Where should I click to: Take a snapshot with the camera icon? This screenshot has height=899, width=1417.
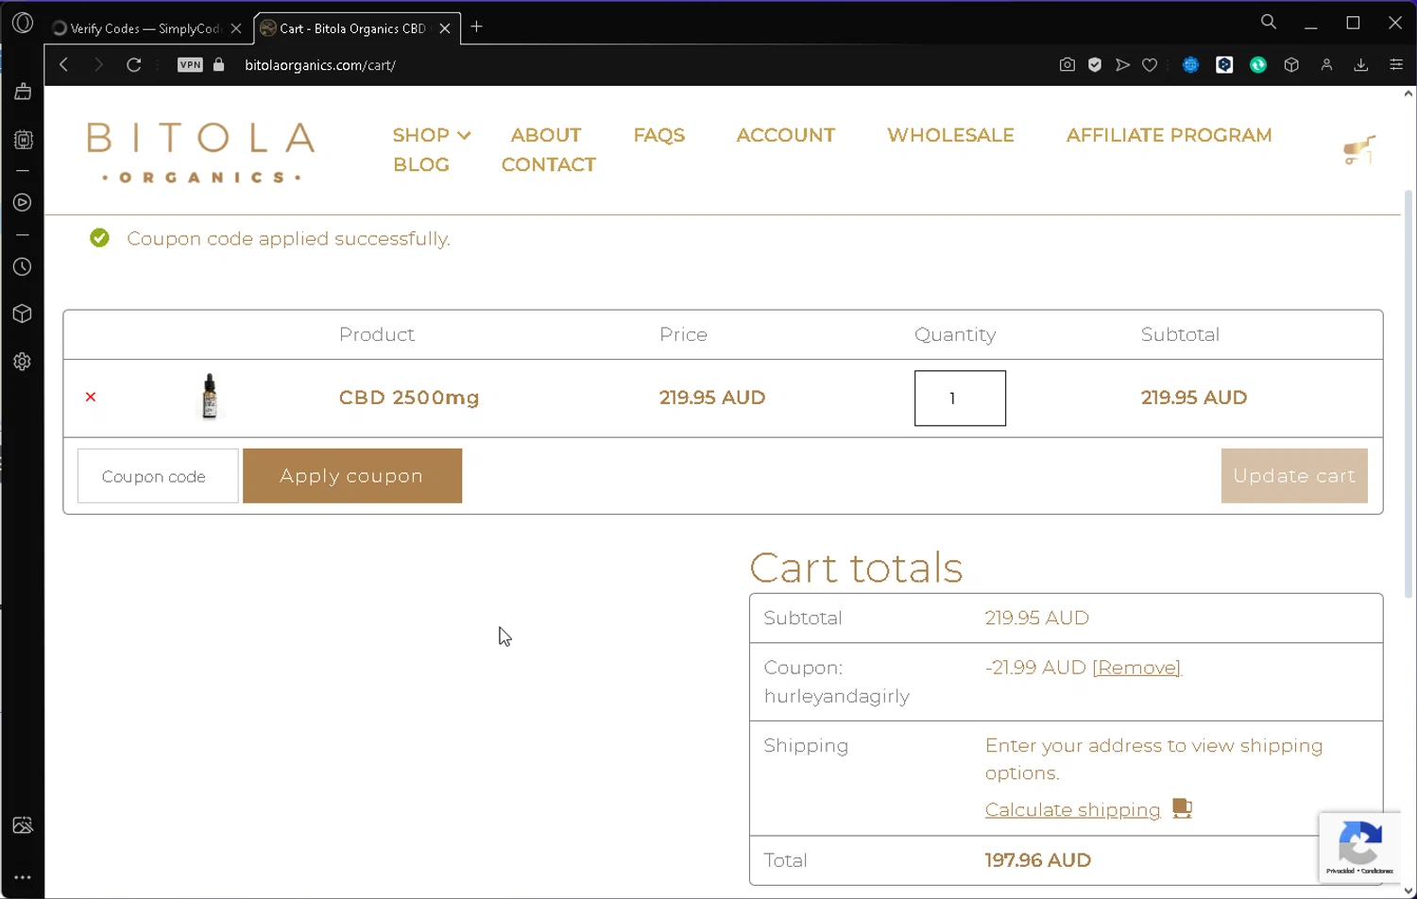(x=1067, y=65)
